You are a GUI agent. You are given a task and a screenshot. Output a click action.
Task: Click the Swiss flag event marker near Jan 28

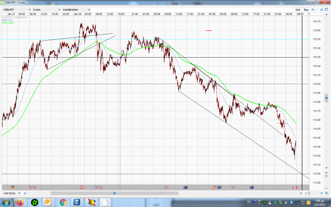82,187
